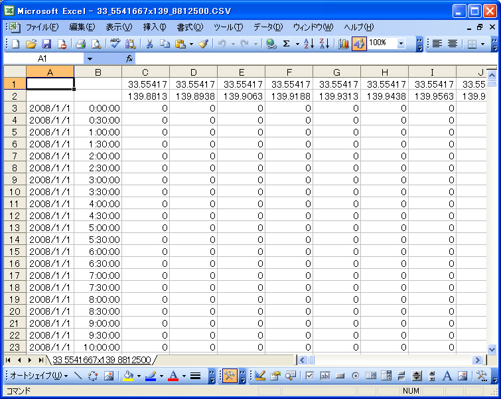Create a new blank workbook

pos(15,44)
